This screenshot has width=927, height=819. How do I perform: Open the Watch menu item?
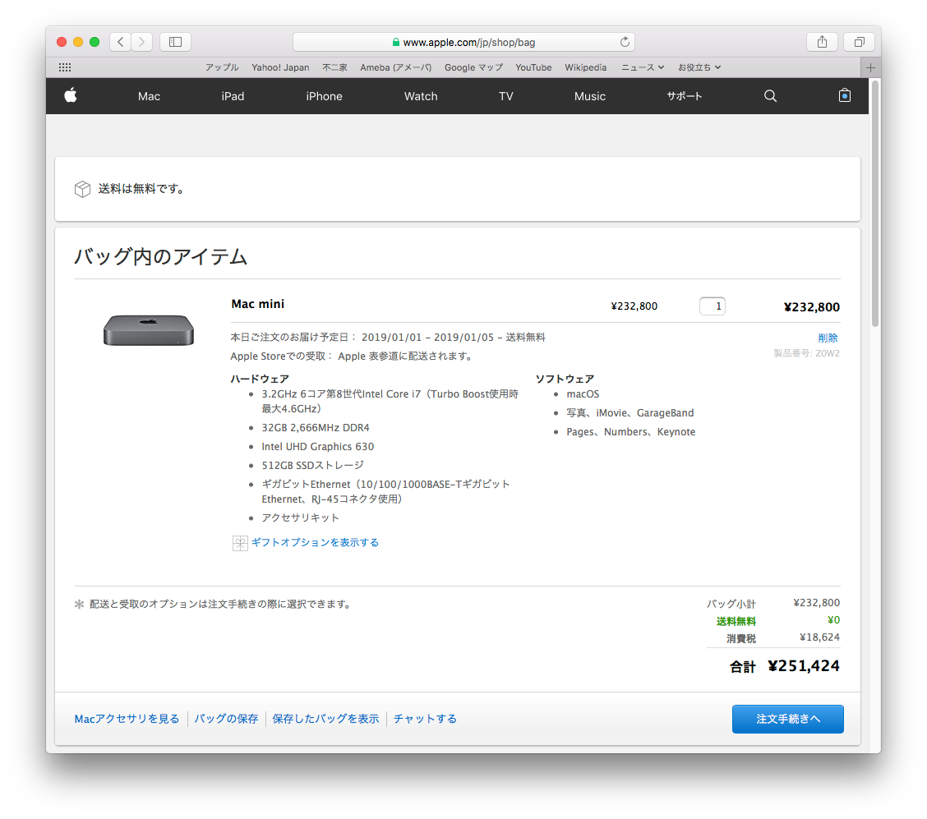pyautogui.click(x=421, y=96)
